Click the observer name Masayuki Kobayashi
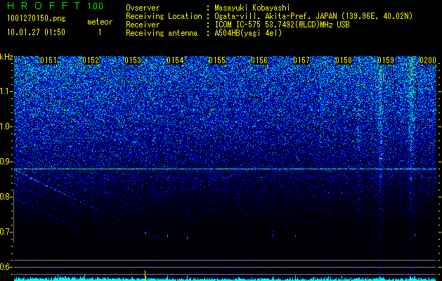Screen dimensions: 442x281 point(252,8)
